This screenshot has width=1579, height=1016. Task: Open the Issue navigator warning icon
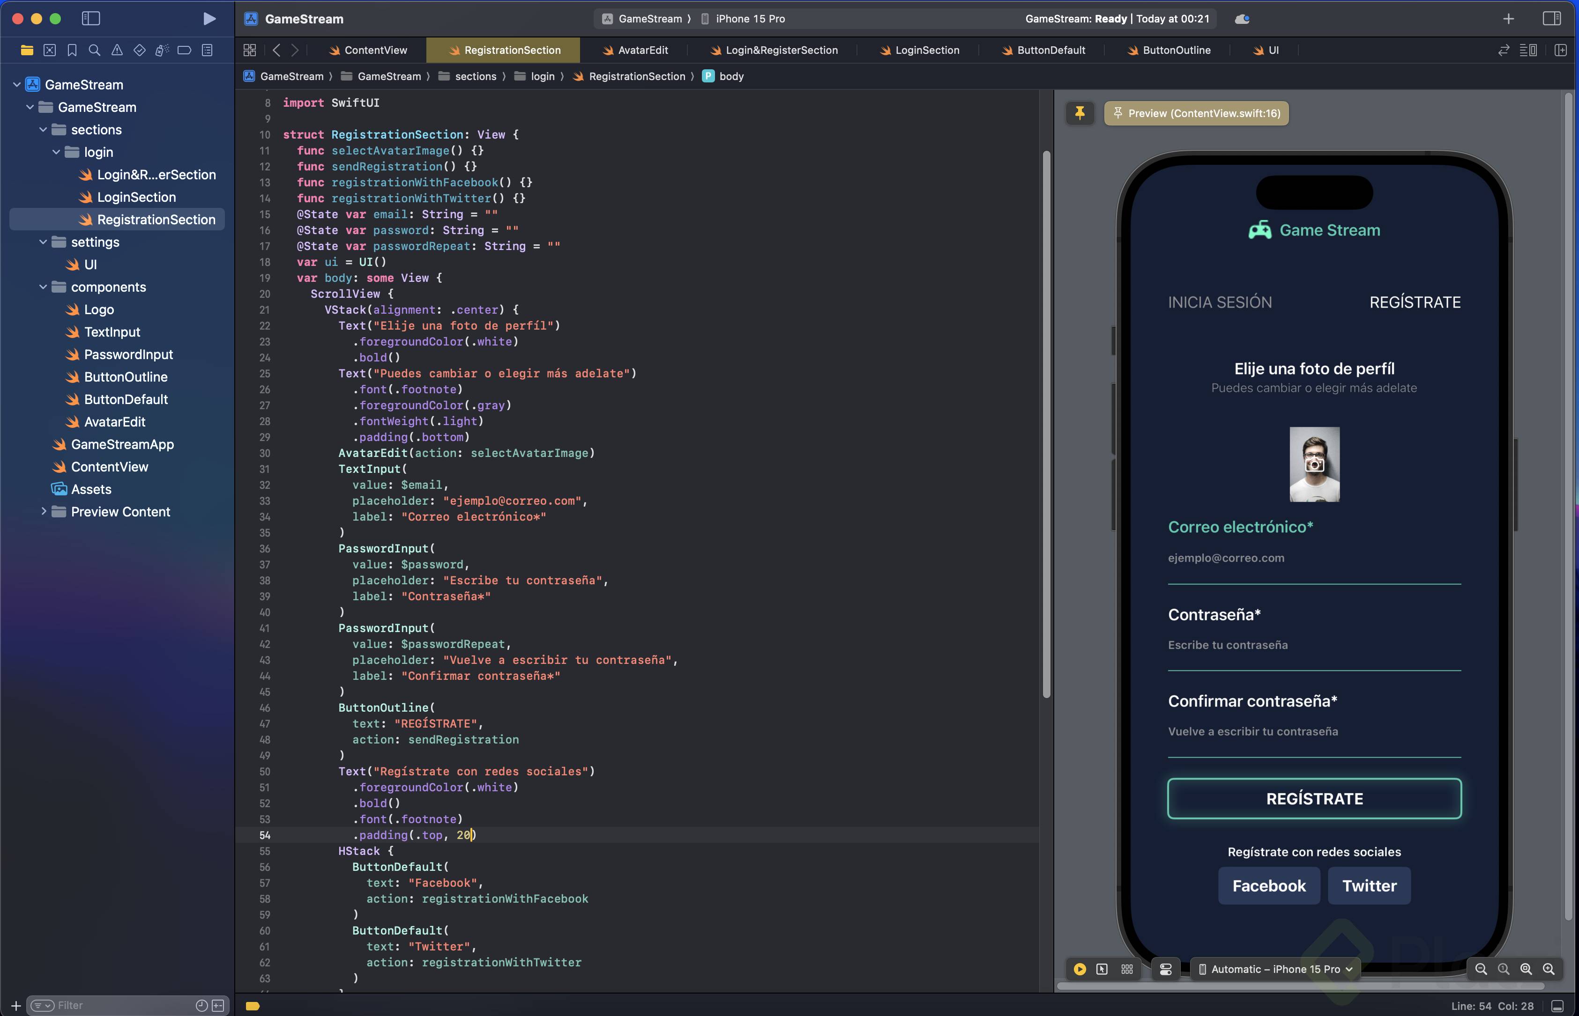pyautogui.click(x=117, y=50)
